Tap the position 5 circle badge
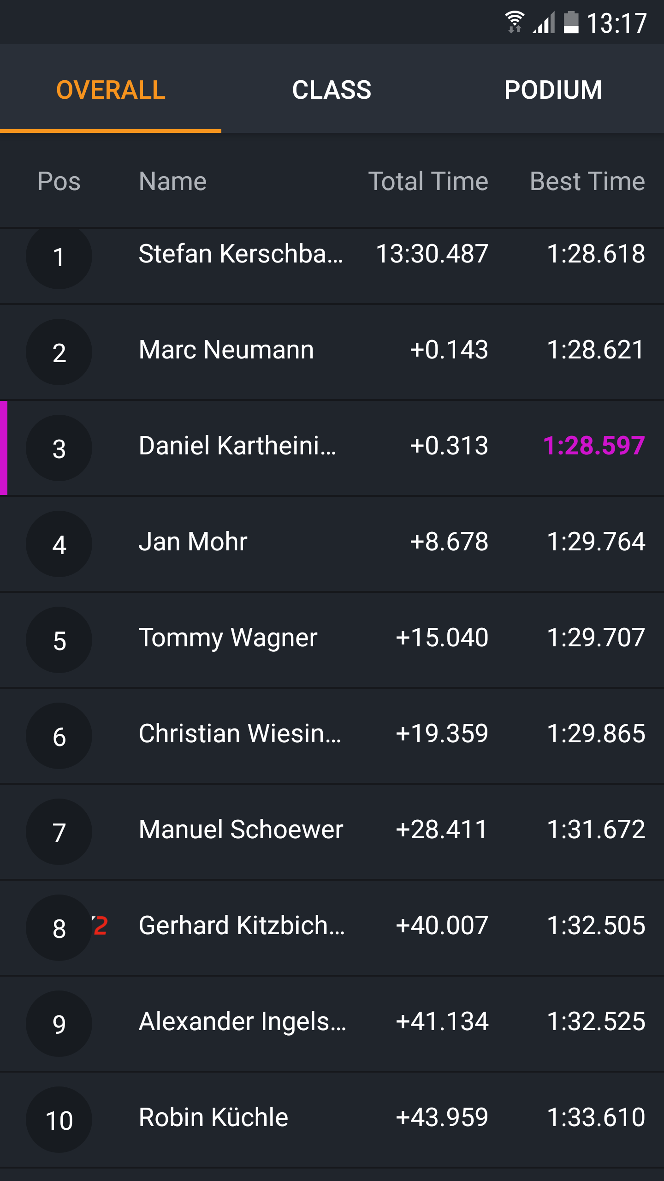Viewport: 664px width, 1181px height. 59,640
